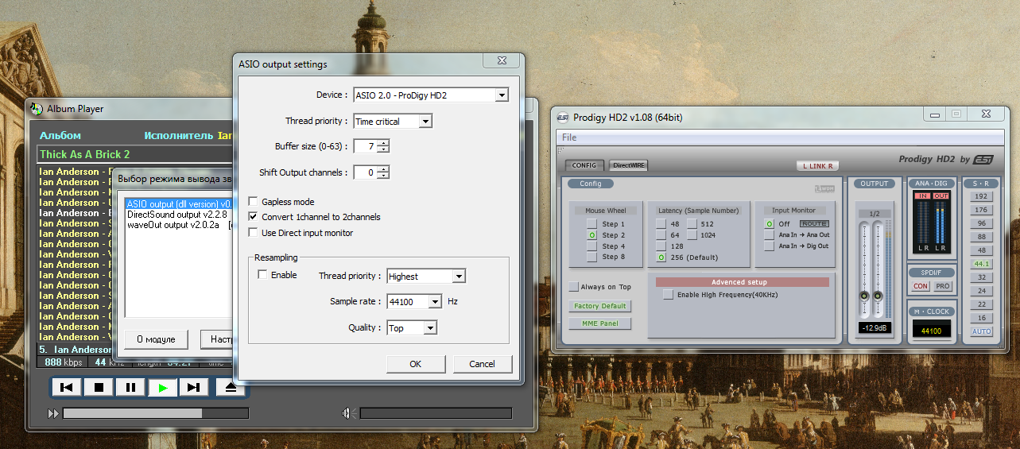Stop playback in Album Player
1020x449 pixels.
coord(99,388)
